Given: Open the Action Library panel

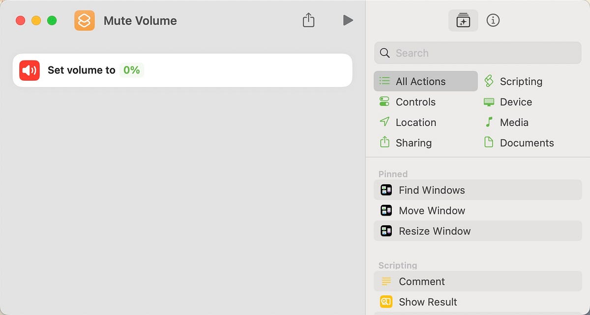Looking at the screenshot, I should coord(463,20).
